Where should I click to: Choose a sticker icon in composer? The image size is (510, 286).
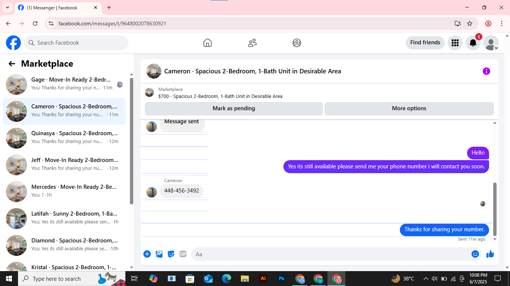171,254
